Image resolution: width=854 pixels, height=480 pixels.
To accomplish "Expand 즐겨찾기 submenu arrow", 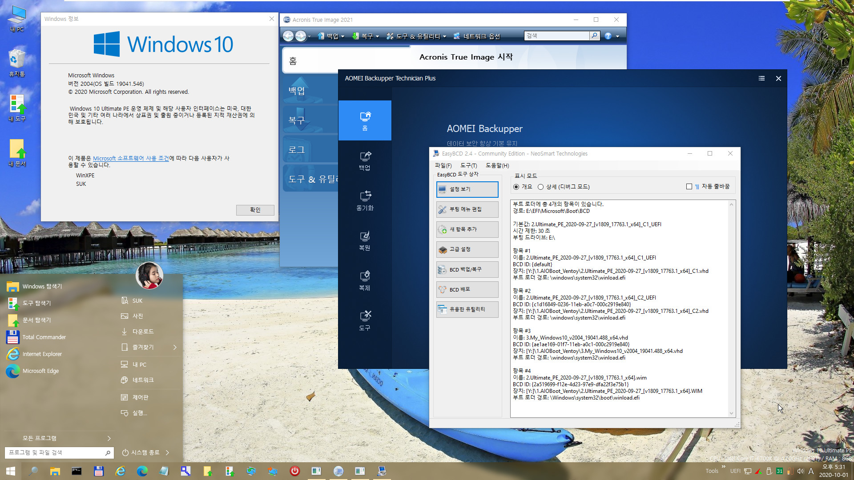I will tap(175, 347).
